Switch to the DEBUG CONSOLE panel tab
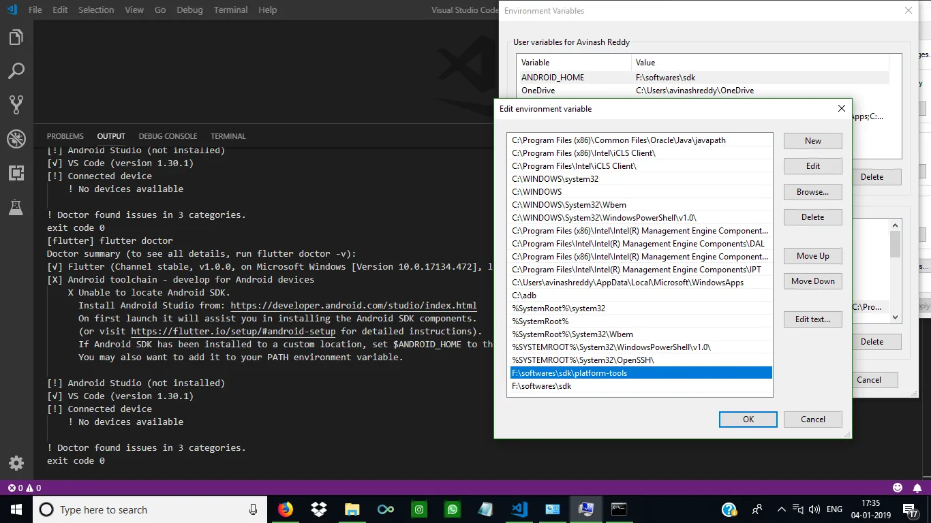This screenshot has height=523, width=931. click(x=168, y=136)
